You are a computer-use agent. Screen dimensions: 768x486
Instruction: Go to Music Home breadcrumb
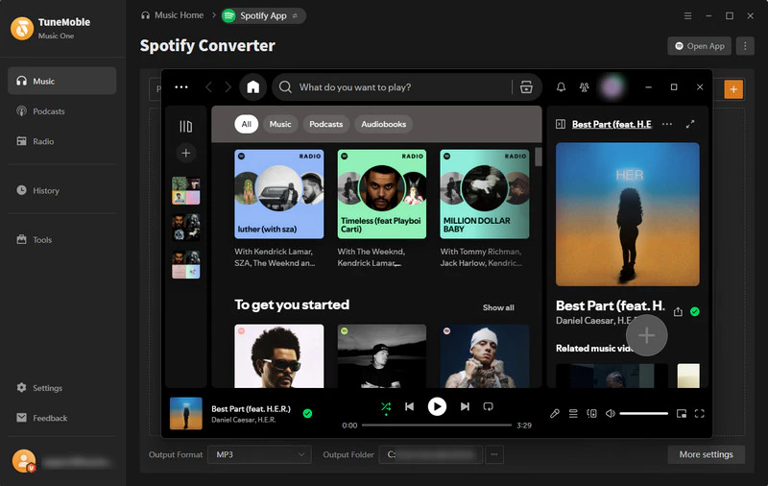[173, 15]
